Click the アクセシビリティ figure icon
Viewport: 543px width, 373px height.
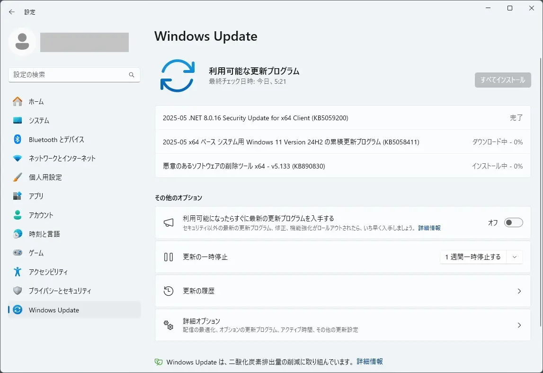[18, 272]
